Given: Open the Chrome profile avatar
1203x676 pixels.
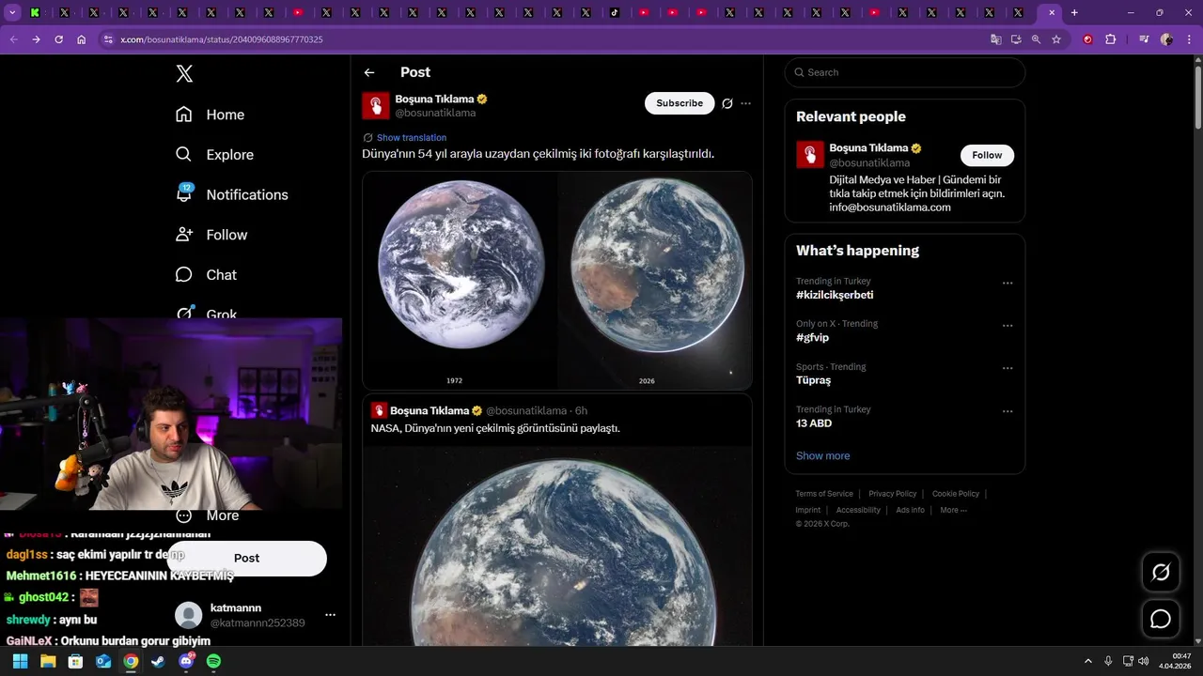Looking at the screenshot, I should pos(1166,39).
